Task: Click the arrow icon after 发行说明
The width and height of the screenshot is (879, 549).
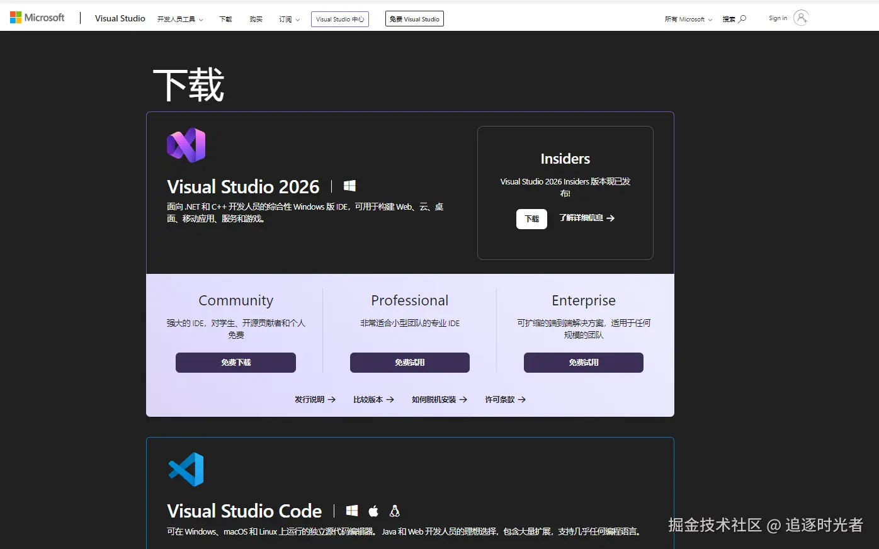Action: 332,400
